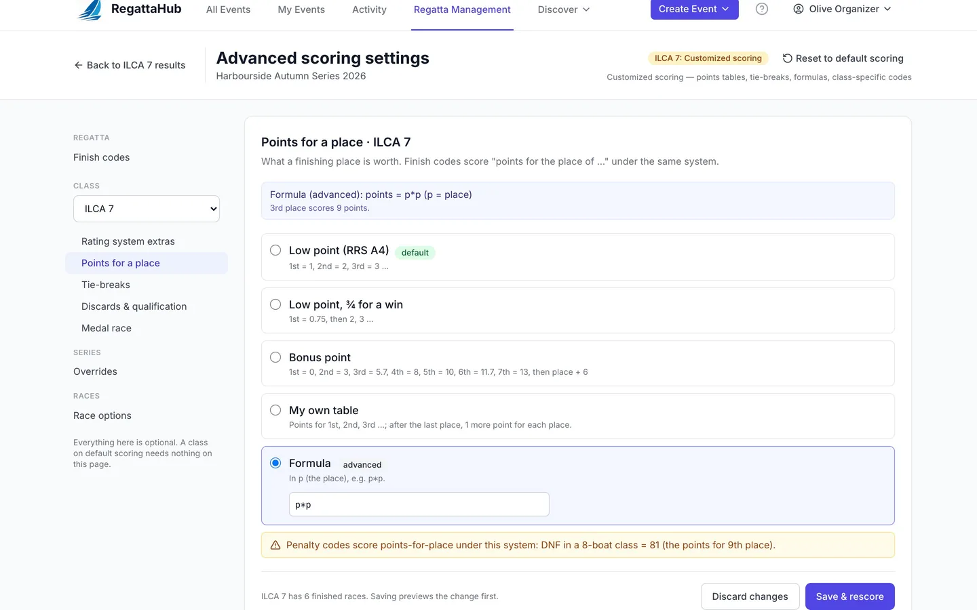977x610 pixels.
Task: Open Finish codes in the sidebar
Action: pos(102,157)
